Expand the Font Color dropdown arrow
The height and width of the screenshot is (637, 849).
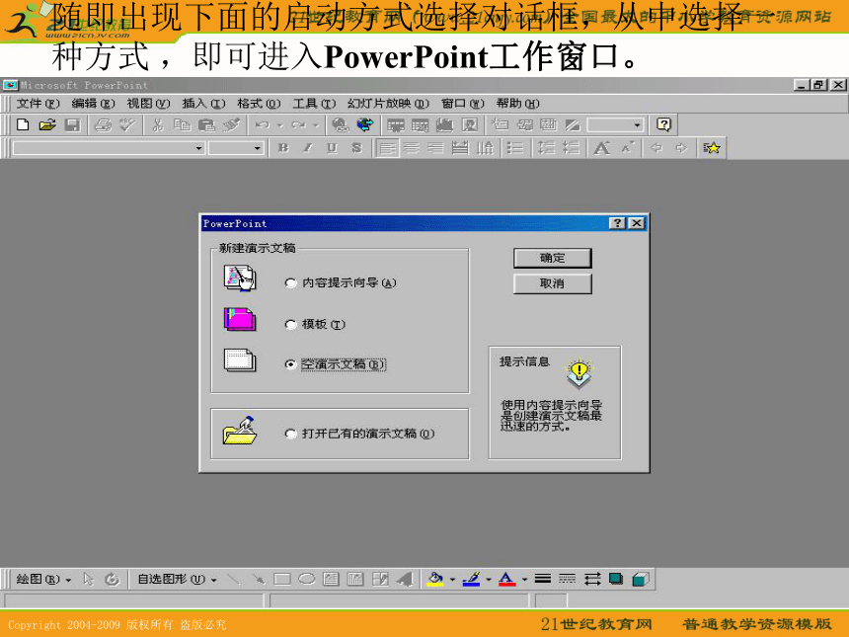pyautogui.click(x=524, y=579)
